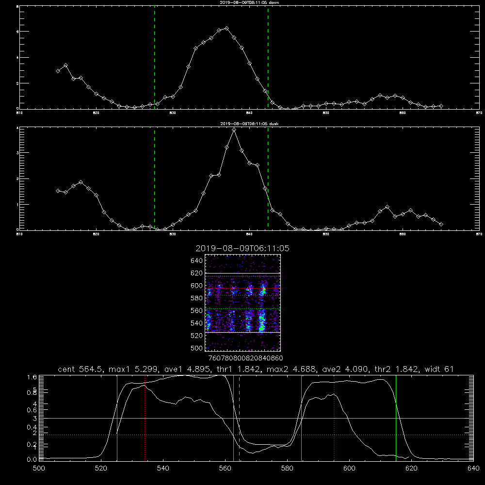Click the last diamond marker of the dusk curve
485x485 pixels.
click(441, 225)
